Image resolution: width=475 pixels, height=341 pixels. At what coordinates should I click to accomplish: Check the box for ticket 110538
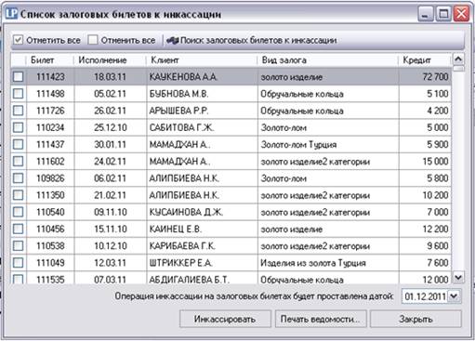click(x=19, y=245)
